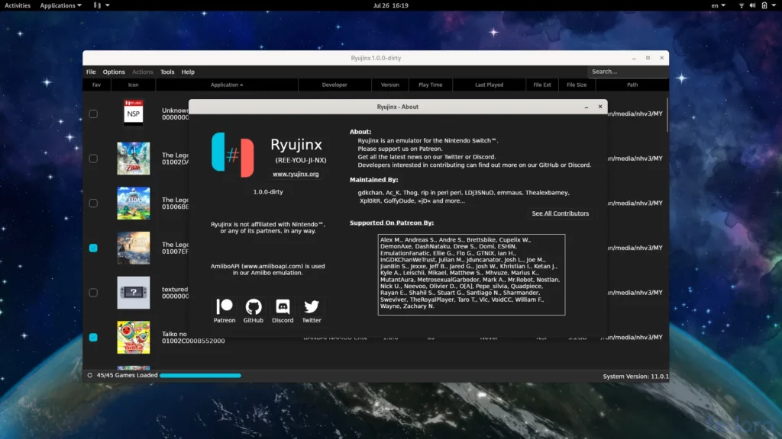Sort by Application column header
The width and height of the screenshot is (782, 439).
(227, 85)
